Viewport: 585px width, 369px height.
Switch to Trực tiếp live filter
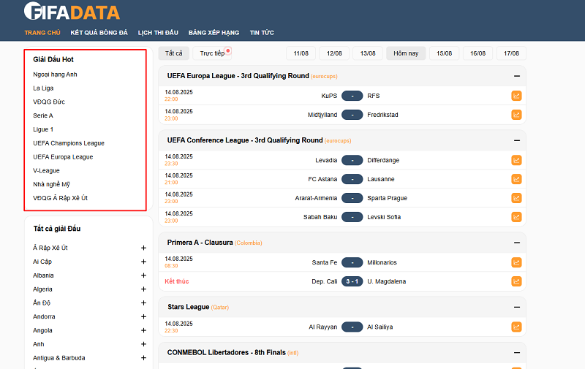pos(213,53)
